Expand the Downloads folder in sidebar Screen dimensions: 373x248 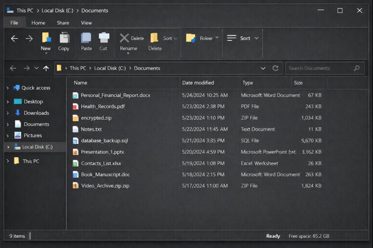7,113
